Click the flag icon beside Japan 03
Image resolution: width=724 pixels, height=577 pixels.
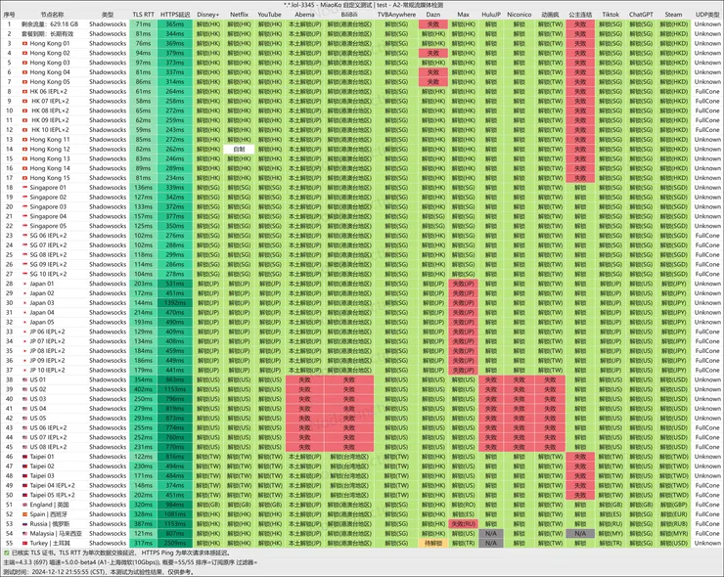[x=24, y=303]
